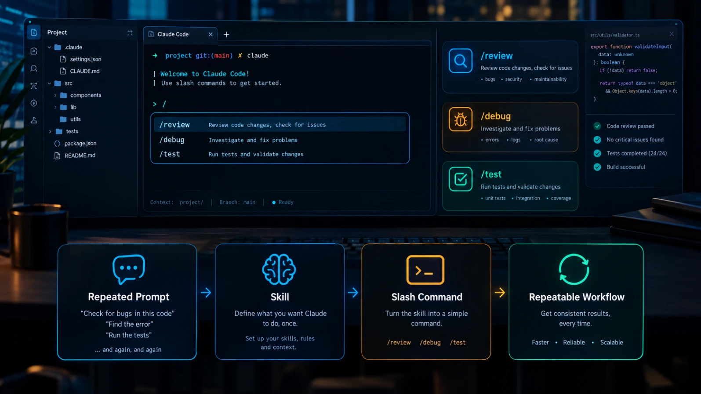Click the Repeatable Workflow refresh icon
The image size is (701, 394).
(574, 269)
